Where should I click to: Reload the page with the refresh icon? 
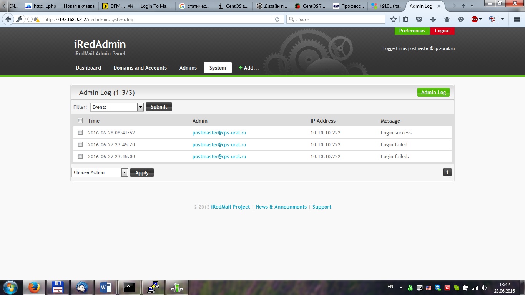[277, 19]
